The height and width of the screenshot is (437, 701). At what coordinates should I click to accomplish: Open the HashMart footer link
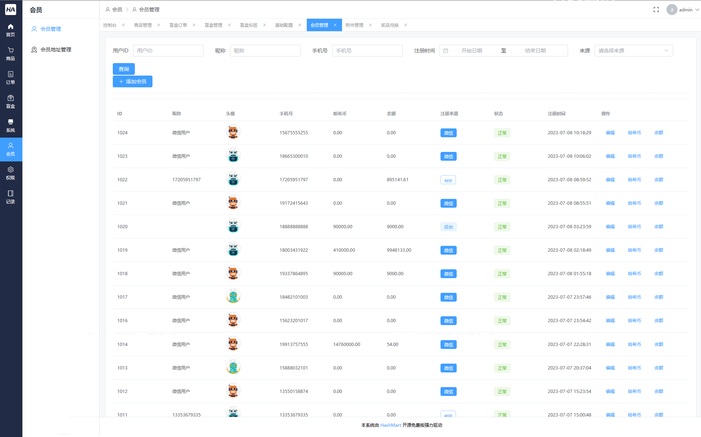[391, 425]
